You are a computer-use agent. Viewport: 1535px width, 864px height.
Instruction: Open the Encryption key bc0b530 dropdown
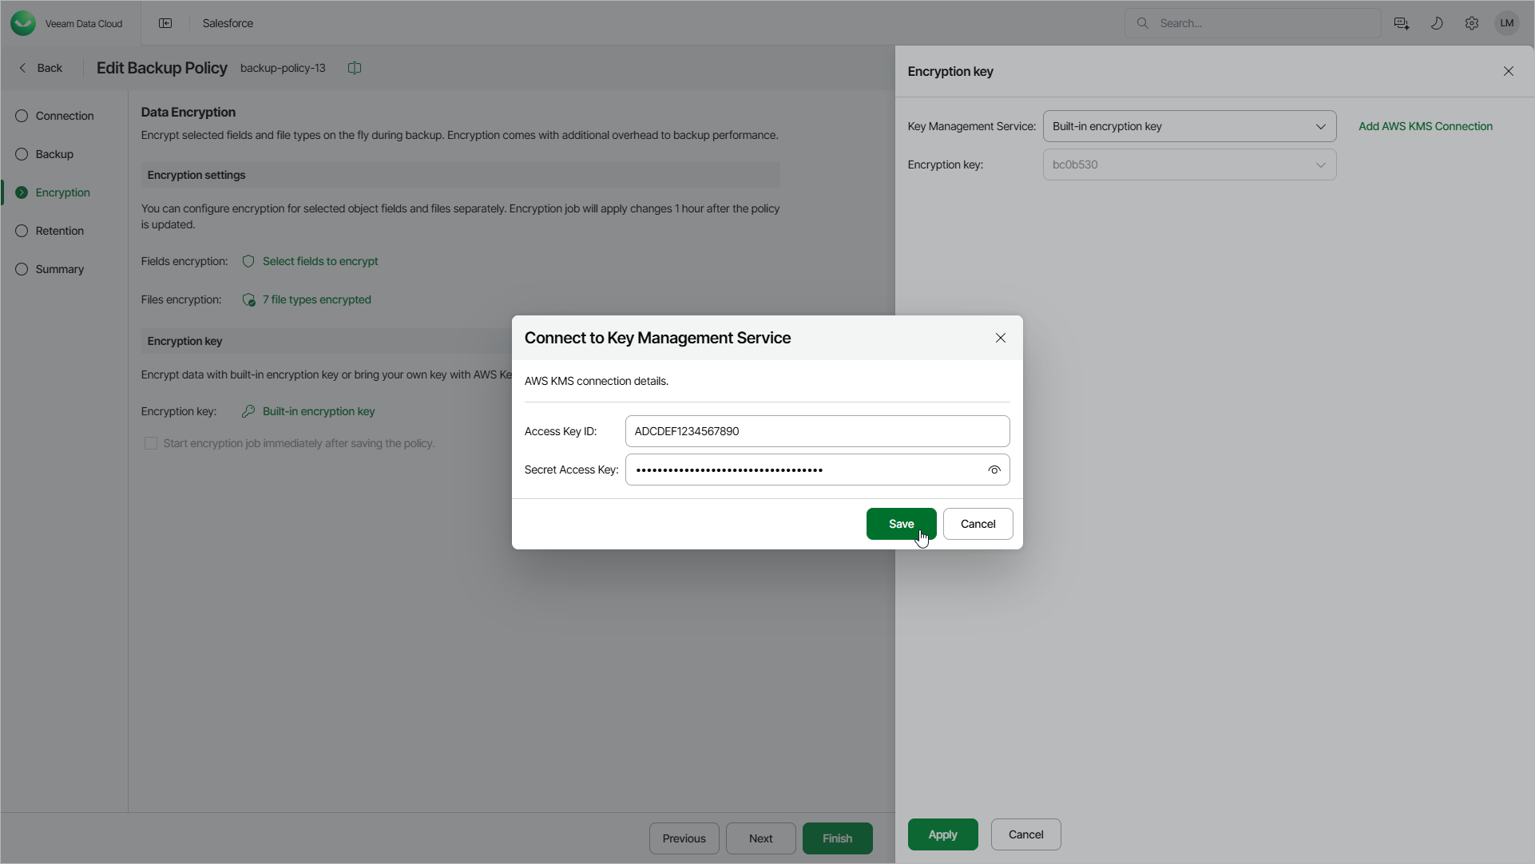point(1189,164)
